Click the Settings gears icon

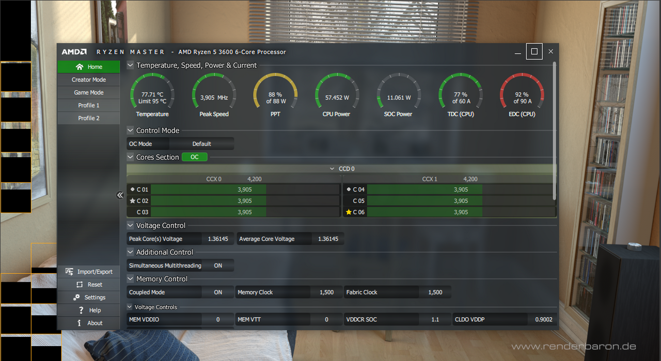[76, 298]
